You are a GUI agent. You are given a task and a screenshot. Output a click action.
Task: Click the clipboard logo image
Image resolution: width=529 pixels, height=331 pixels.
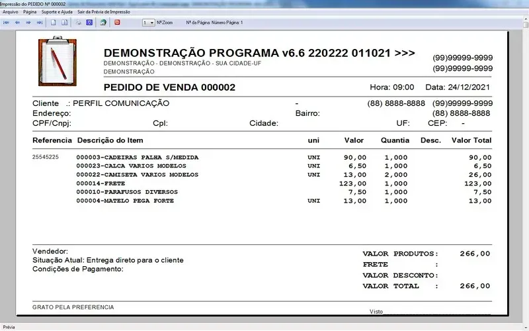57,62
